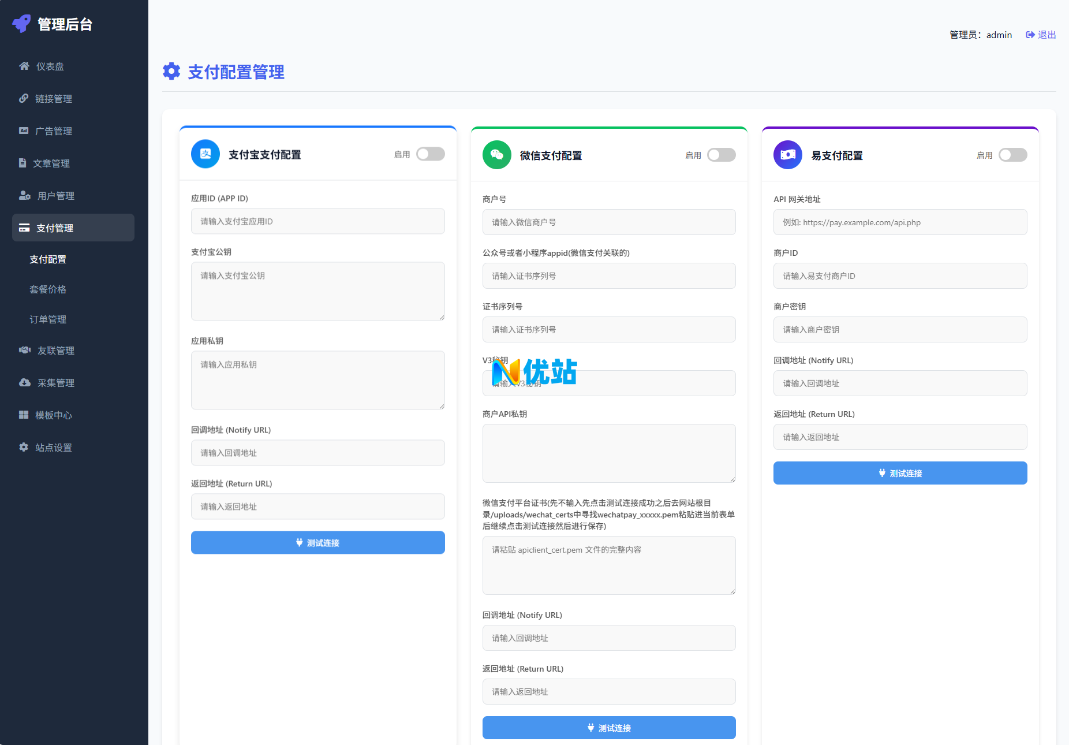The height and width of the screenshot is (745, 1069).
Task: Open the 套餐价格 submenu item
Action: pos(48,289)
